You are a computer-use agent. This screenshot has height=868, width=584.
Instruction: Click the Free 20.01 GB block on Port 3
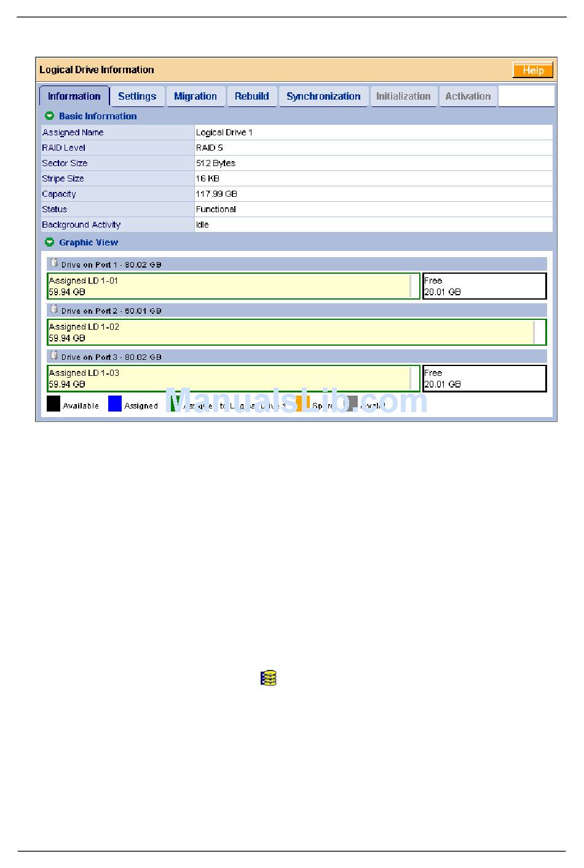484,378
